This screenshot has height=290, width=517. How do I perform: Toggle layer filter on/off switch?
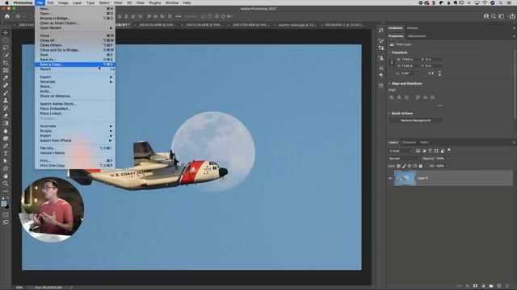pyautogui.click(x=449, y=151)
